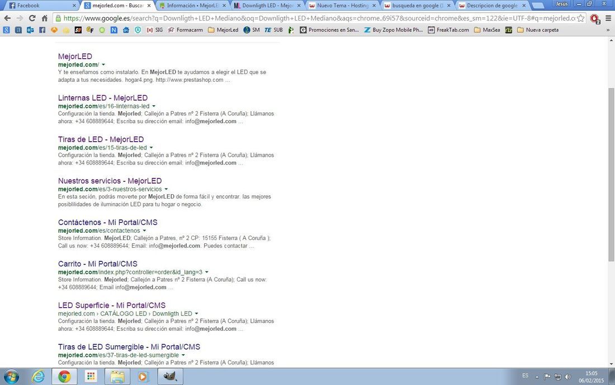Open GIMP from the taskbar
Screen dimensions: 615x385
pos(170,377)
